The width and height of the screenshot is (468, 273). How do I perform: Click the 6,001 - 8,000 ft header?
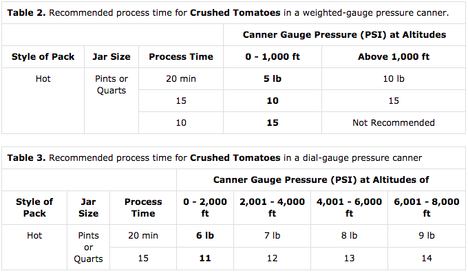tap(426, 208)
